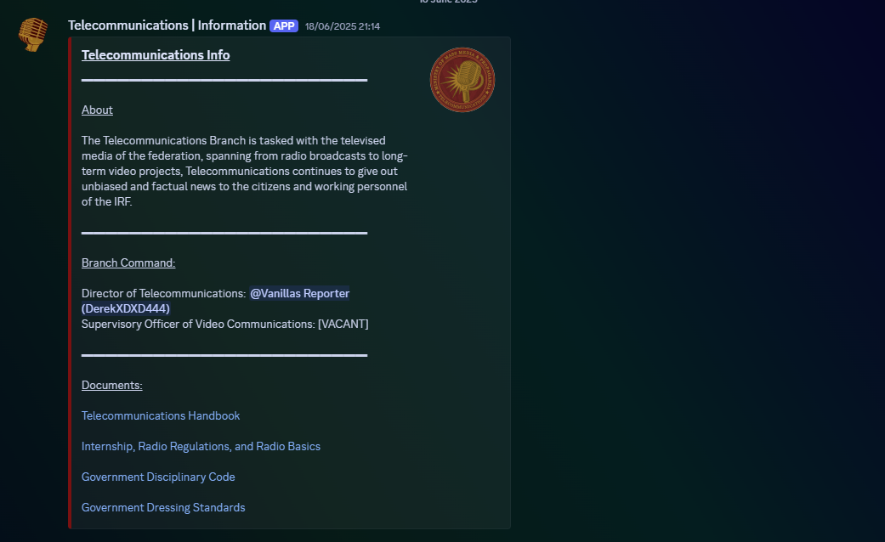Open the Telecommunications seal thumbnail image
This screenshot has height=542, width=885.
coord(462,80)
